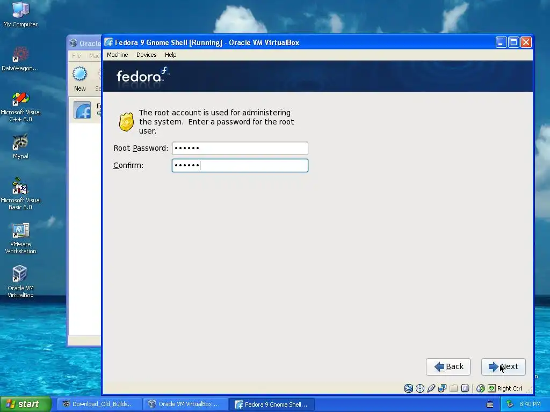Click the New icon in VirtualBox Manager
550x412 pixels.
(x=79, y=79)
